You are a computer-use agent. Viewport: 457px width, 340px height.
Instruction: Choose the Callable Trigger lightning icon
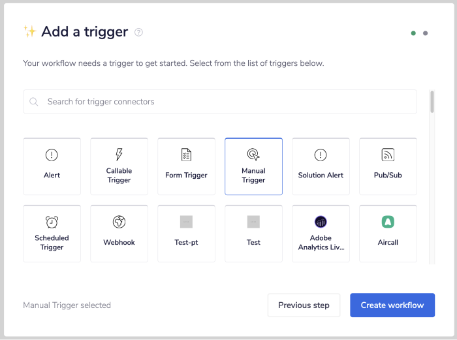tap(119, 154)
